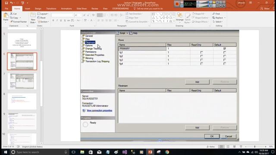Image resolution: width=276 pixels, height=155 pixels.
Task: Toggle Read-Only checkbox for fg1
Action: pyautogui.click(x=201, y=53)
